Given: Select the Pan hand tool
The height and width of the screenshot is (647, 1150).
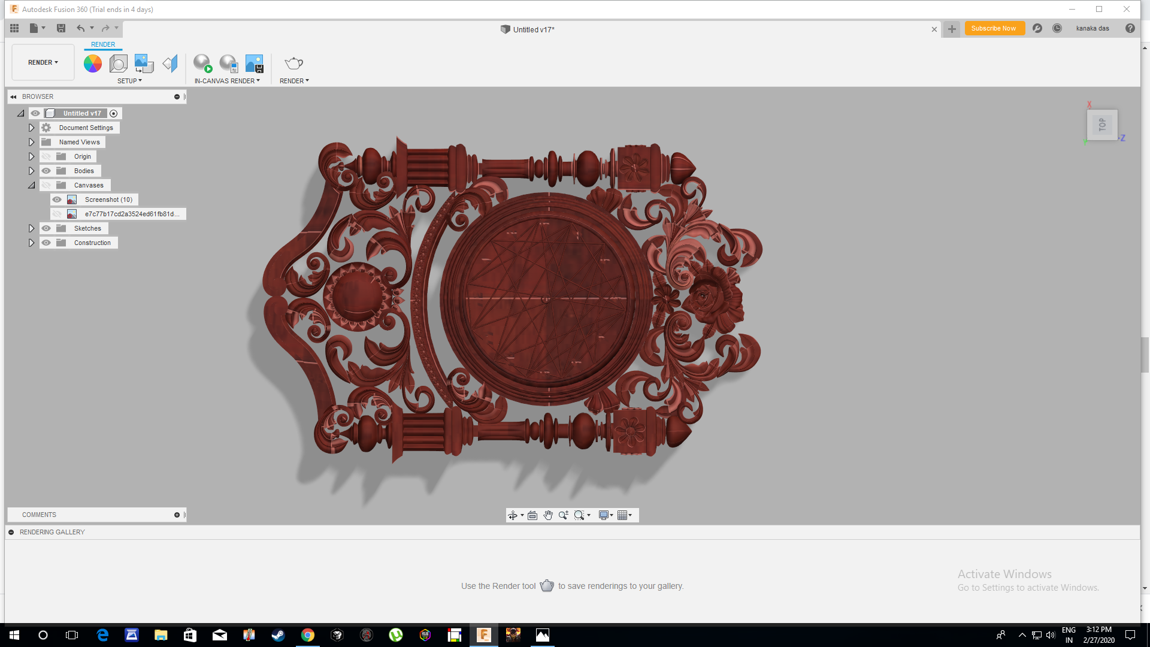Looking at the screenshot, I should (548, 515).
